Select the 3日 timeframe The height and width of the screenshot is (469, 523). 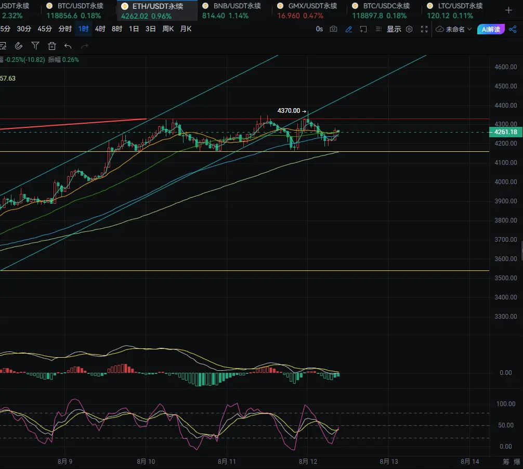click(x=150, y=29)
